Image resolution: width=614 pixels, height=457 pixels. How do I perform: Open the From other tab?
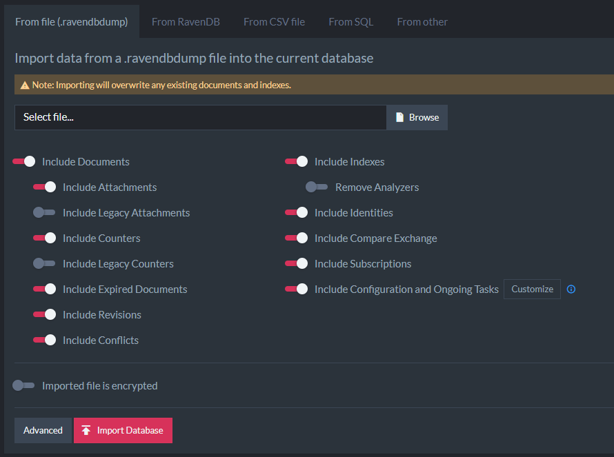point(422,22)
